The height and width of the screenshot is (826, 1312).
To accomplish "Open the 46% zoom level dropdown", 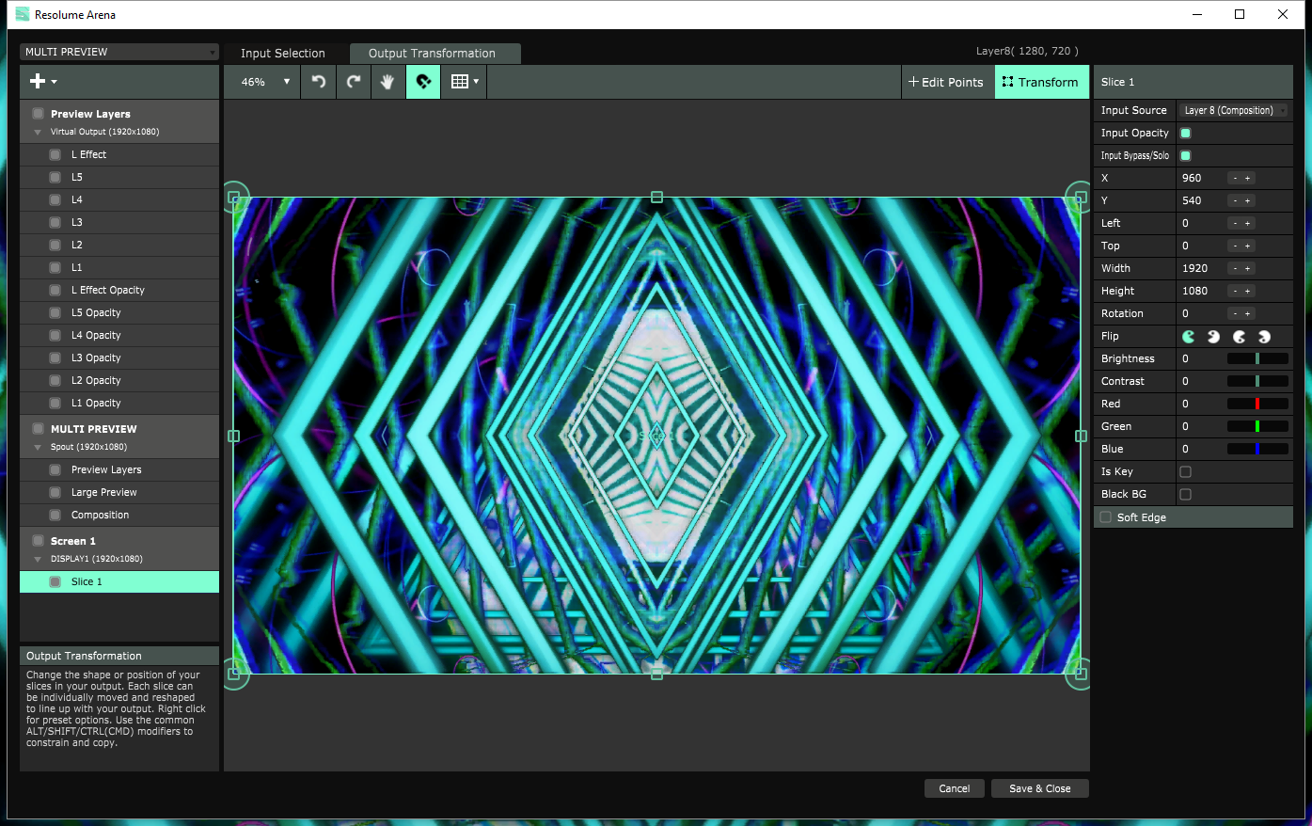I will coord(266,82).
